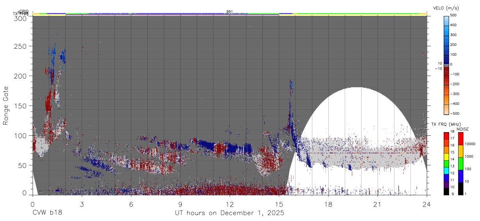The image size is (480, 221).
Task: Click the '12' hour x-axis tick label
Action: tap(229, 204)
